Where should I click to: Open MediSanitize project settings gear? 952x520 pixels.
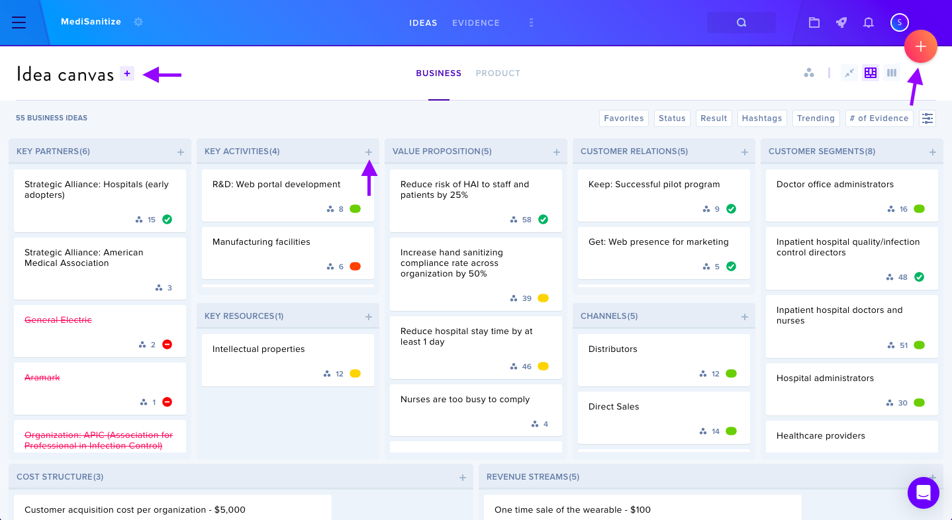138,22
